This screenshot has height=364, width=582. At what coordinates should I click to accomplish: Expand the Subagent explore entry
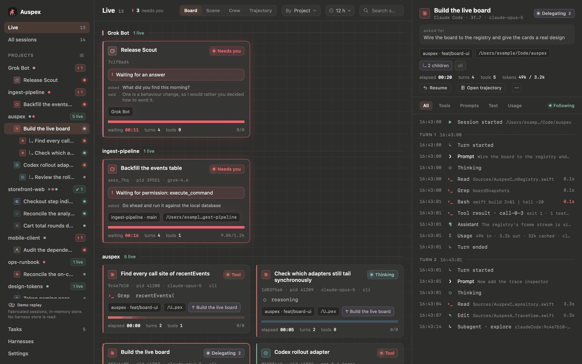tap(497, 326)
